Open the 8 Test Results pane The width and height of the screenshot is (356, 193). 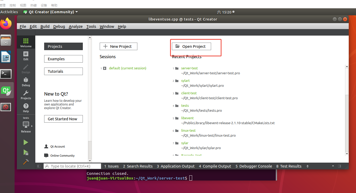pos(289,166)
